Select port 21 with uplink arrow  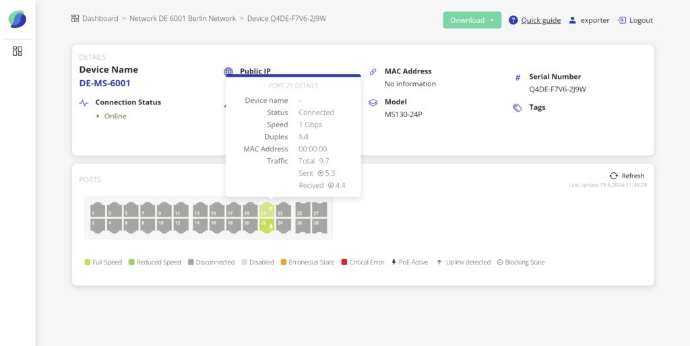267,210
